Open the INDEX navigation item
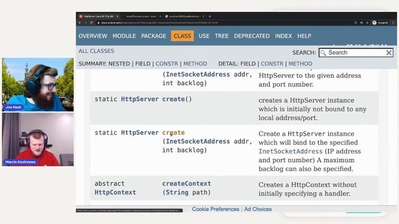The image size is (399, 224). coord(283,36)
